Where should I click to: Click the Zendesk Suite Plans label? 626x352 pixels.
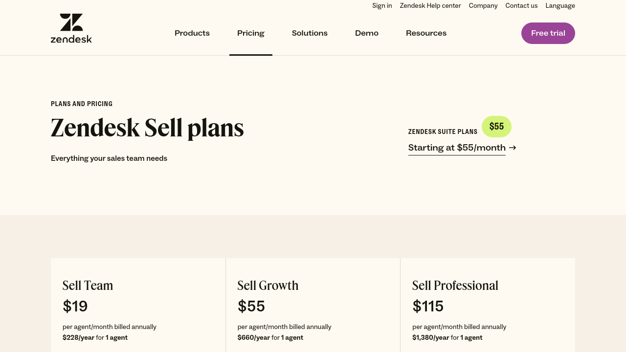tap(443, 132)
